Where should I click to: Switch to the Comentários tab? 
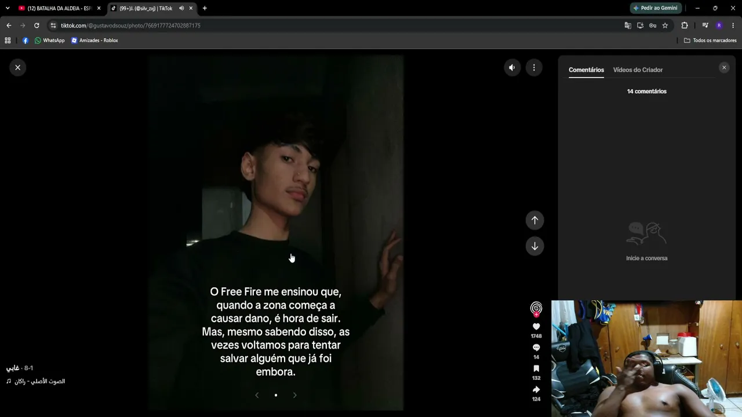586,70
